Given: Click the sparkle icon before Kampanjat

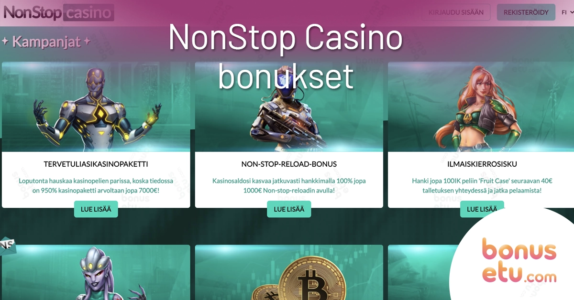Looking at the screenshot, I should (5, 42).
